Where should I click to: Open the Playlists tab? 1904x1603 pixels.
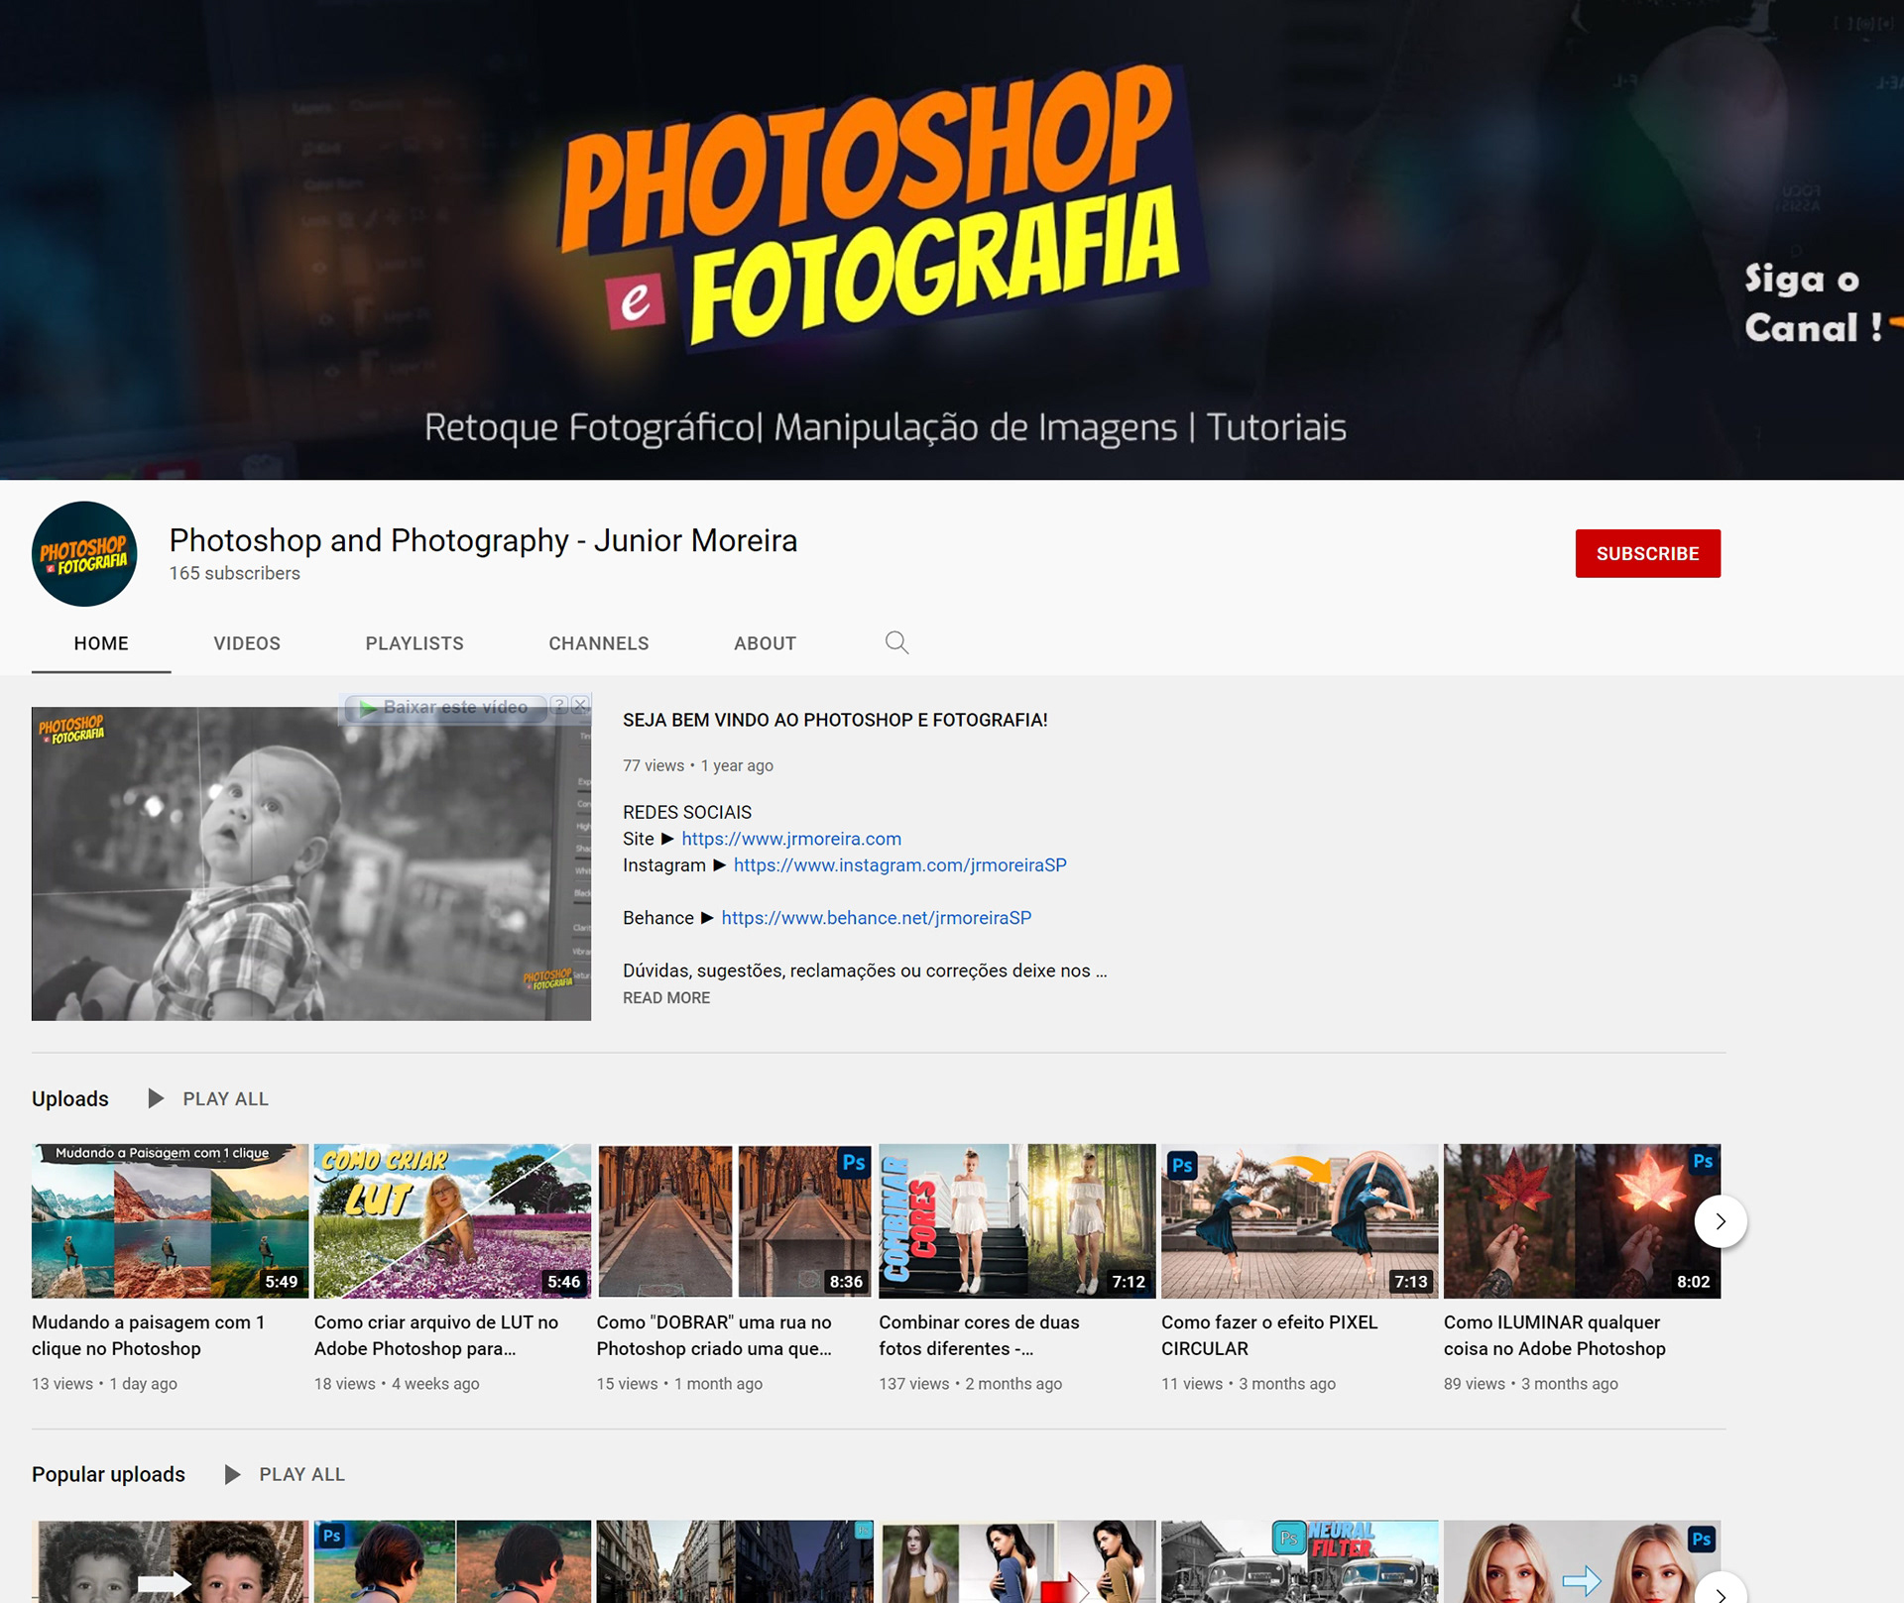coord(415,643)
